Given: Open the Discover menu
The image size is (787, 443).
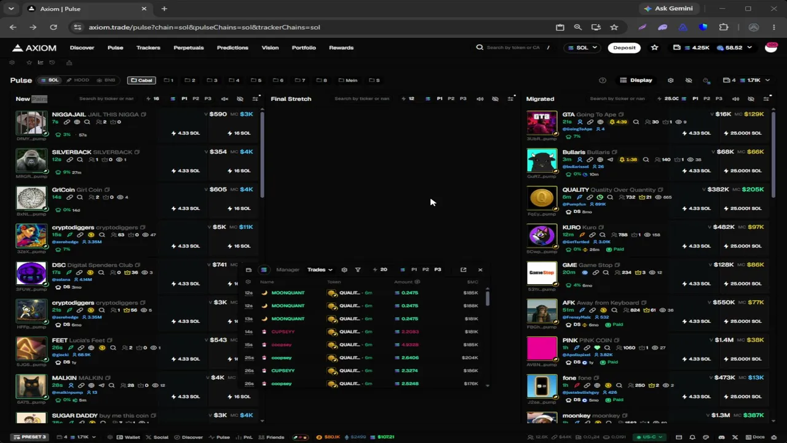Looking at the screenshot, I should click(x=82, y=47).
